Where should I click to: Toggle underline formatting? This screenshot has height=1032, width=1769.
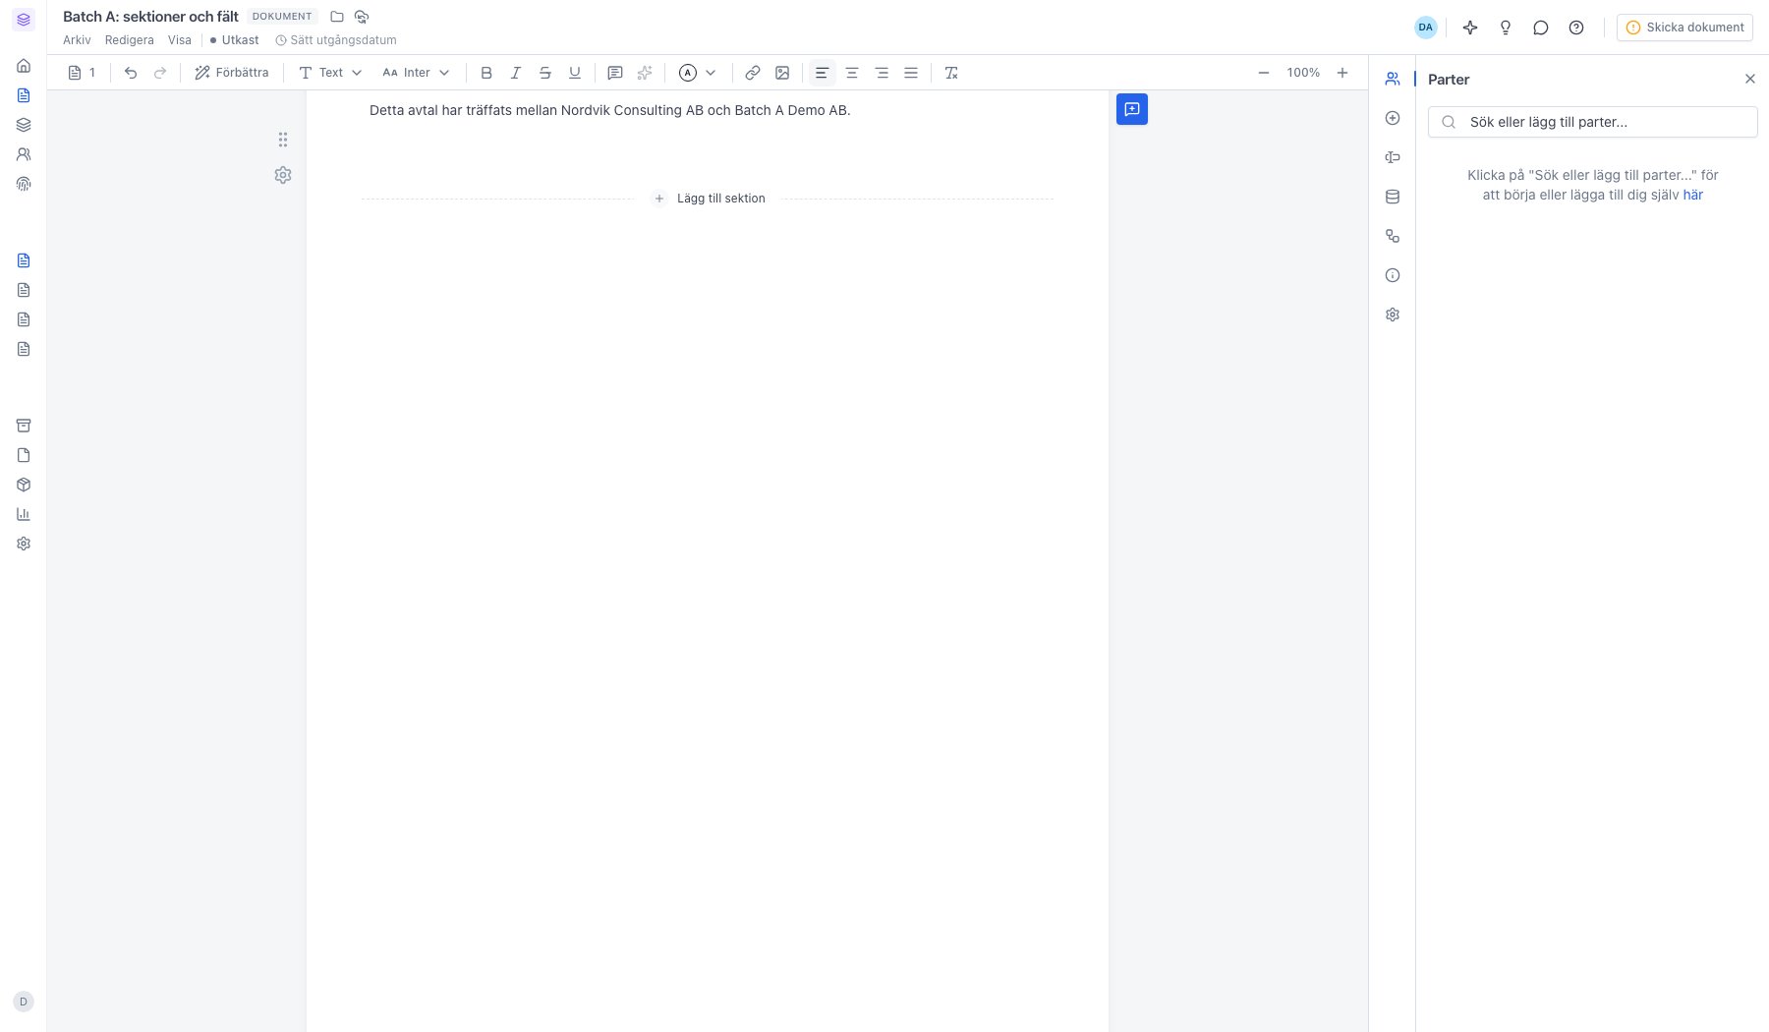[574, 73]
